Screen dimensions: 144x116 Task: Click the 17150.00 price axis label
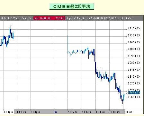coord(134,28)
